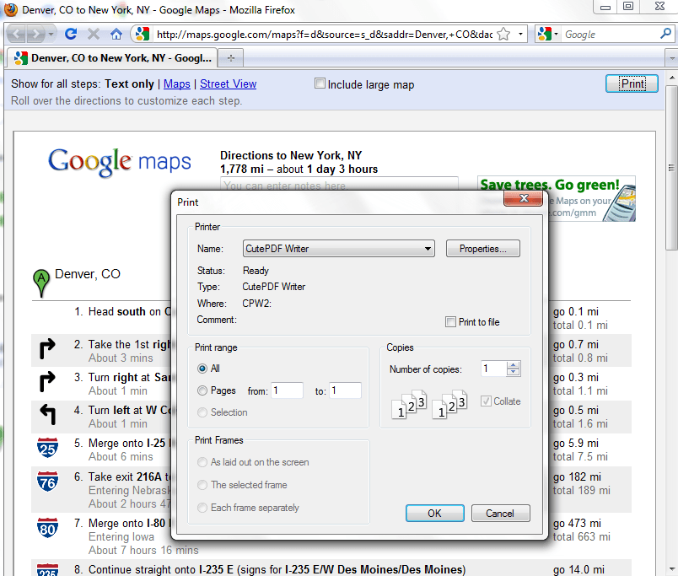
Task: Open the printer Name dropdown
Action: (x=428, y=249)
